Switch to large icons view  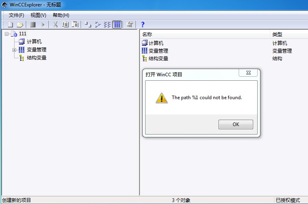coord(88,24)
